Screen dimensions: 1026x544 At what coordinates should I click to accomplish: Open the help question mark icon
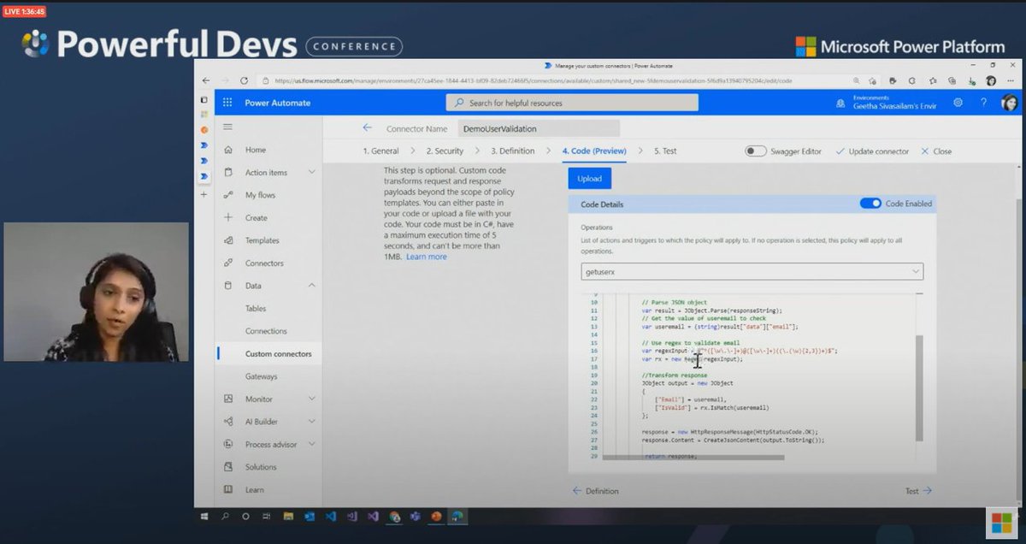pyautogui.click(x=984, y=103)
